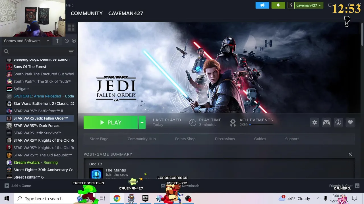
Task: Open the CAVEMAN427 profile tab
Action: pyautogui.click(x=126, y=13)
